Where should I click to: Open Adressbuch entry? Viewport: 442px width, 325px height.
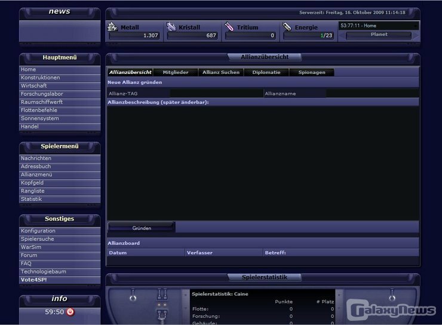click(60, 166)
